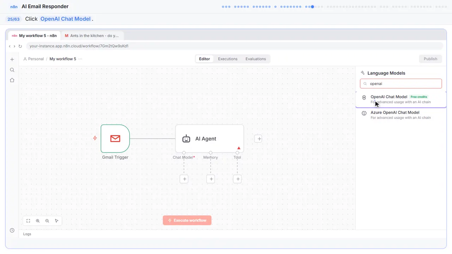This screenshot has width=452, height=254.
Task: Click the fit-to-view canvas icon
Action: (x=28, y=221)
